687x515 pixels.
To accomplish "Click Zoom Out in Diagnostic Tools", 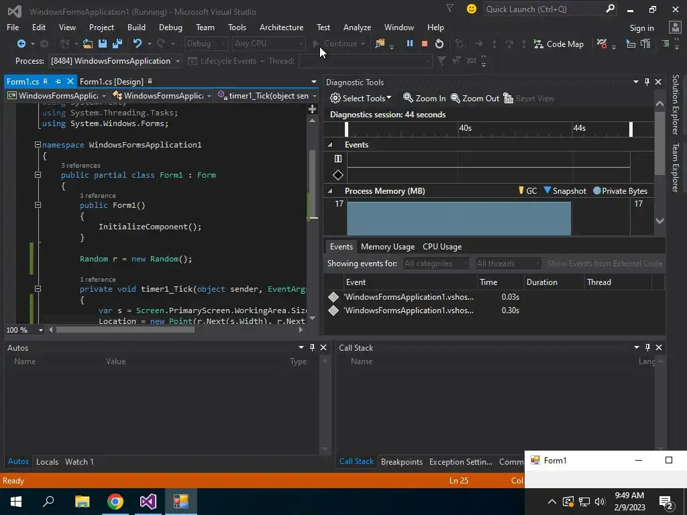I will coord(475,98).
